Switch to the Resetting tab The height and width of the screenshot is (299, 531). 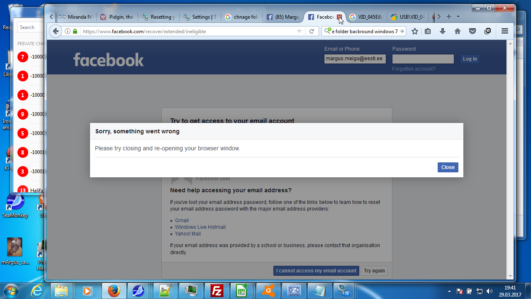pos(159,17)
